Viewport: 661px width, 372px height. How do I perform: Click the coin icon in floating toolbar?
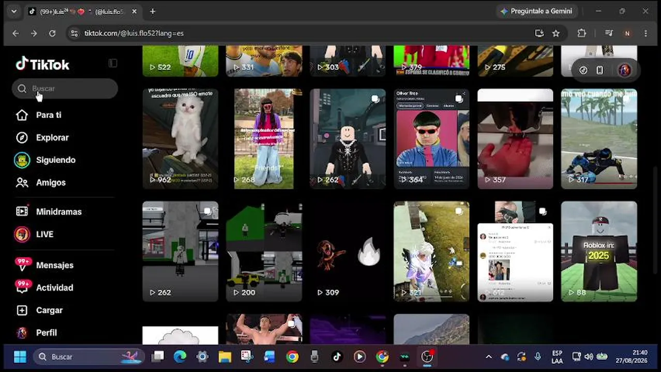[583, 70]
